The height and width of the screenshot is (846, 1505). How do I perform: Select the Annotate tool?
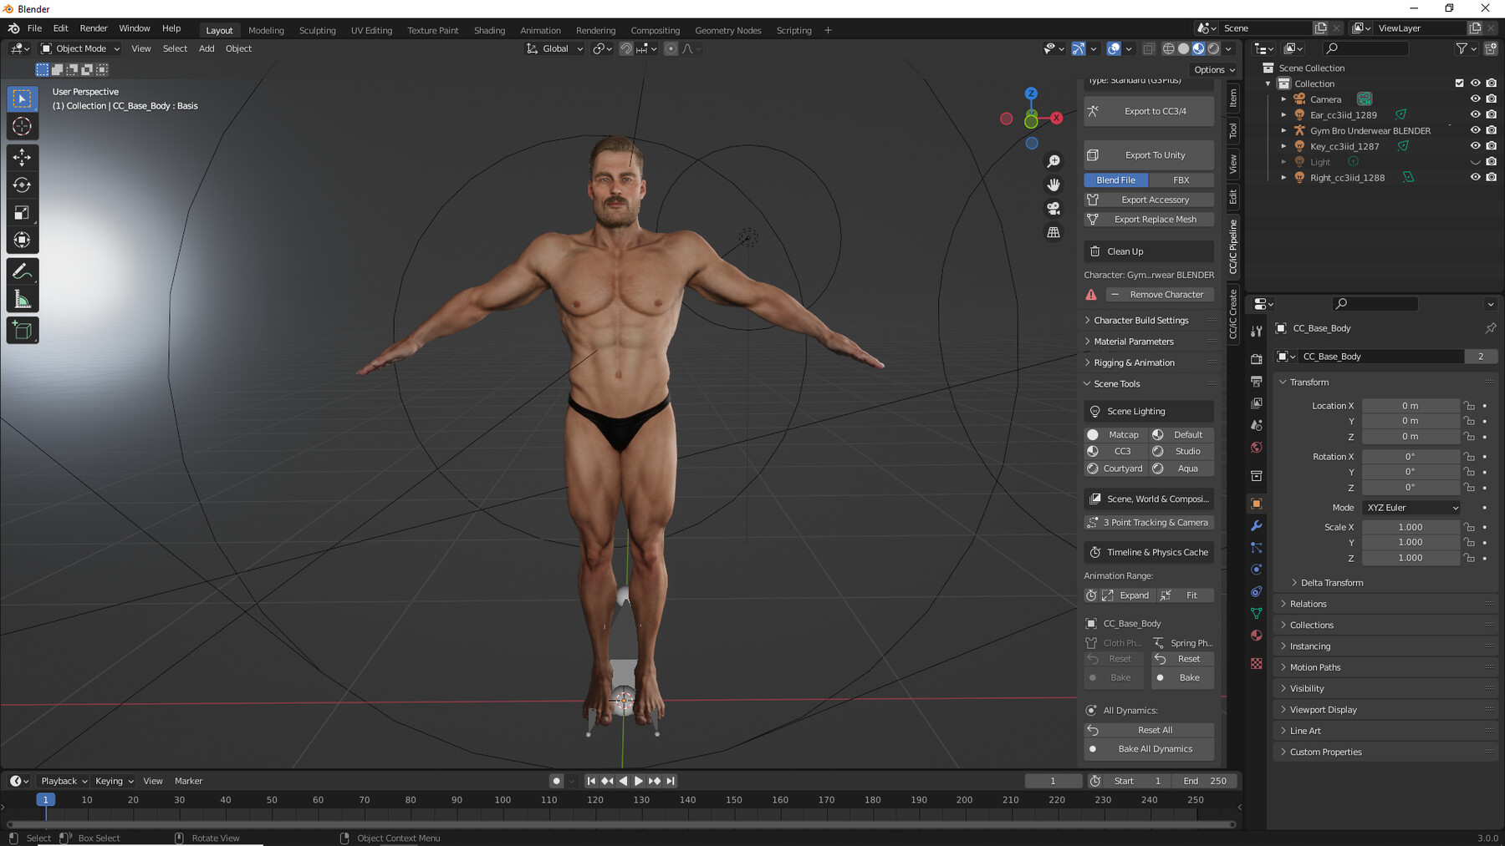click(x=23, y=271)
